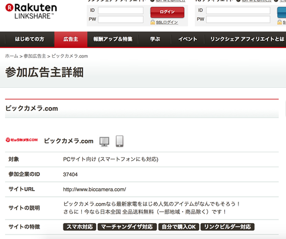This screenshot has width=286, height=239.
Task: Click the smartphone device icon
Action: pos(120,141)
